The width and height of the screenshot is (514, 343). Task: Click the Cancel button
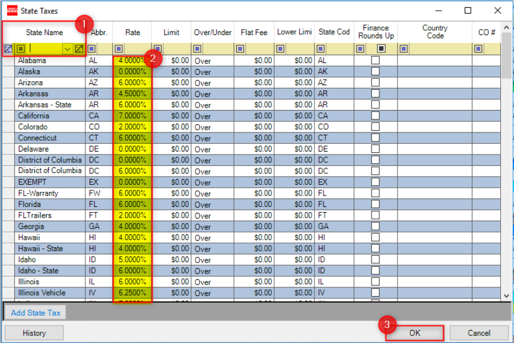[x=478, y=333]
